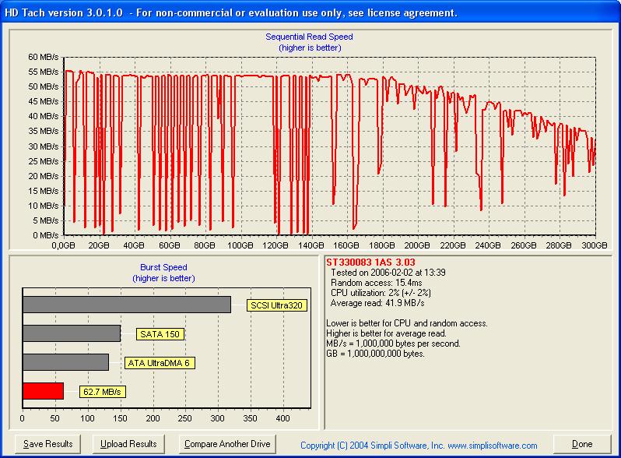Click the Burst Speed chart title
Image resolution: width=621 pixels, height=458 pixels.
[x=163, y=267]
